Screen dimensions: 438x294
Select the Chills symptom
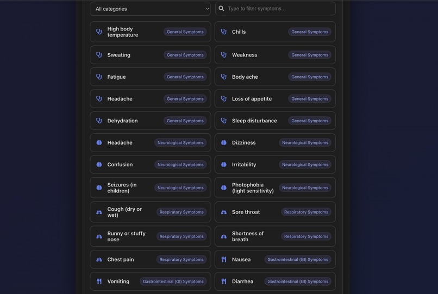pyautogui.click(x=275, y=32)
